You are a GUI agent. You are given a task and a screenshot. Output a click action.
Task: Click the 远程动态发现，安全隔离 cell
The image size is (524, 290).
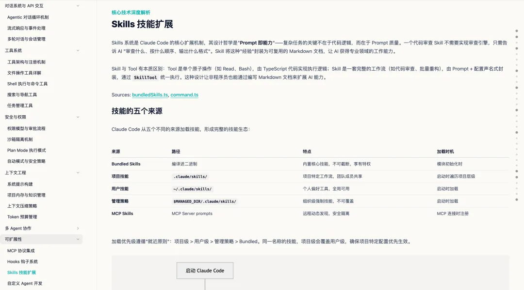point(326,214)
